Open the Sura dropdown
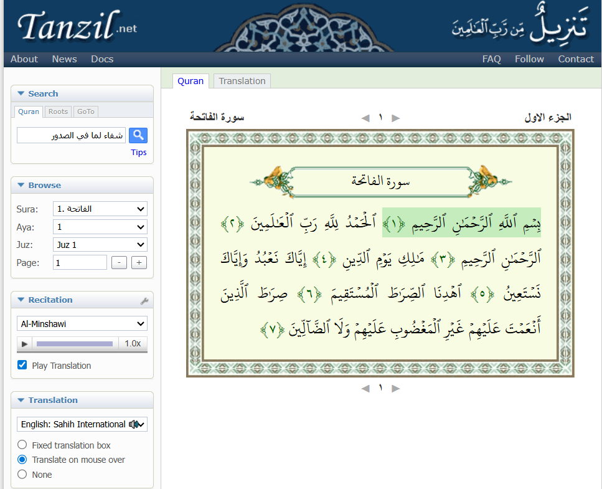This screenshot has width=602, height=489. 100,209
